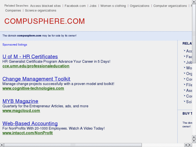Visit cce.umn.edu/professionaleducation URL link
Viewport: 196px width, 147px height.
pyautogui.click(x=36, y=66)
